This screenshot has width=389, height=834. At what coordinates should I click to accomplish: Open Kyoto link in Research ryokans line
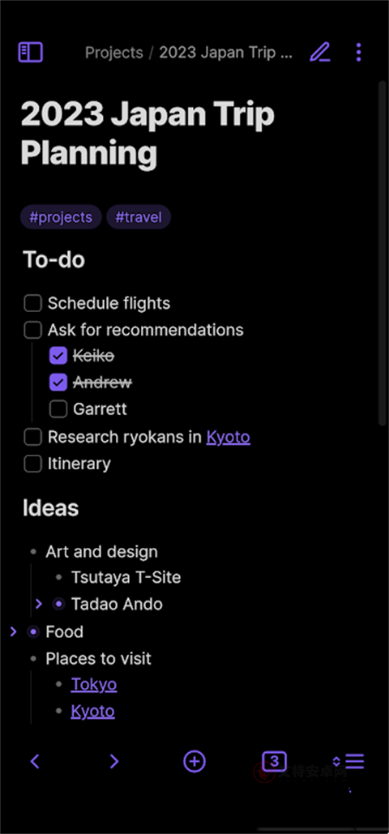point(229,437)
